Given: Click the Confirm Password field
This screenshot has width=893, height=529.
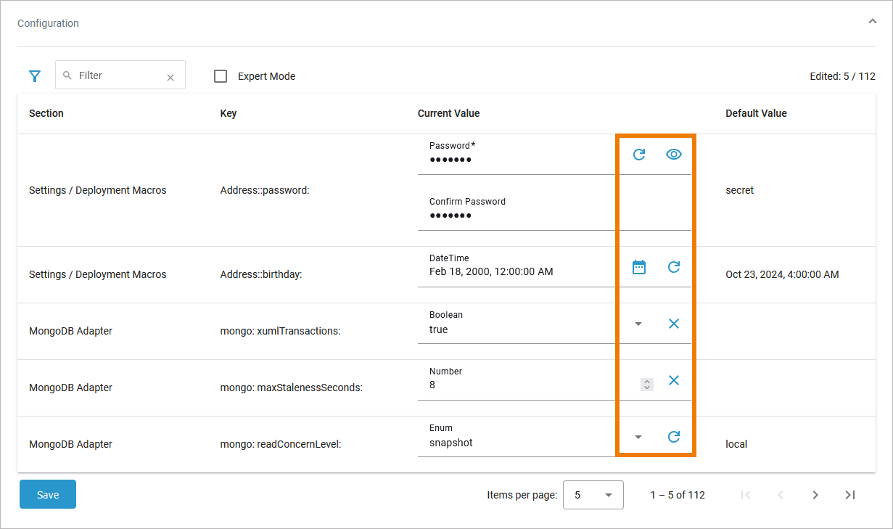Looking at the screenshot, I should [515, 216].
